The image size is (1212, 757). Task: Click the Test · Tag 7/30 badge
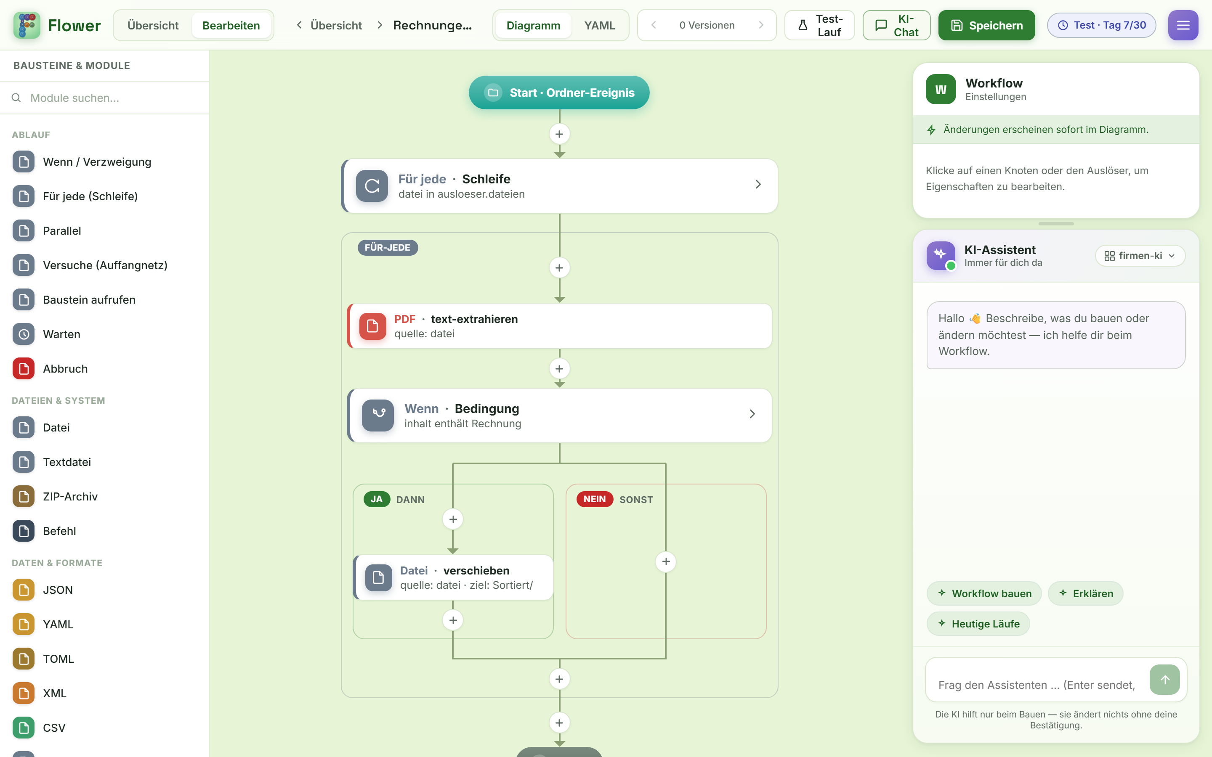click(x=1101, y=25)
